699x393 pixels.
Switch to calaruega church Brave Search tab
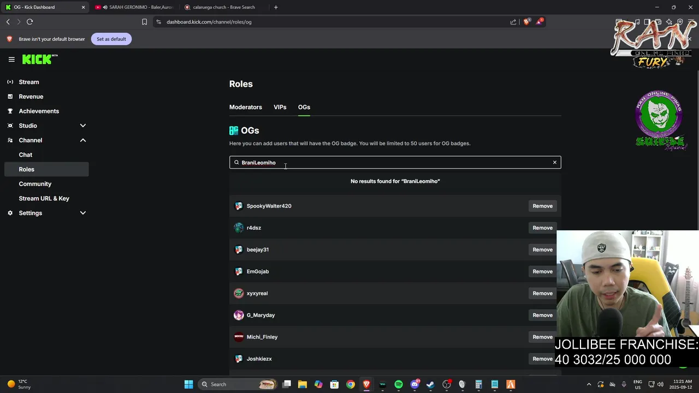[x=224, y=7]
